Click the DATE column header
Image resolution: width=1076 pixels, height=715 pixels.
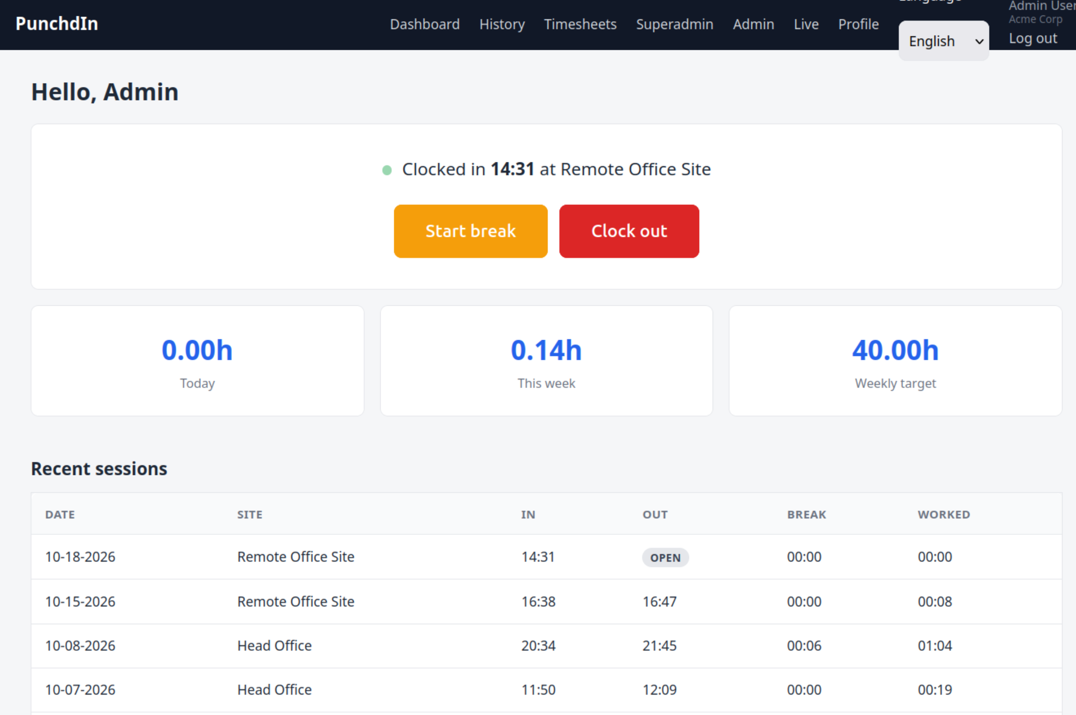pyautogui.click(x=60, y=515)
